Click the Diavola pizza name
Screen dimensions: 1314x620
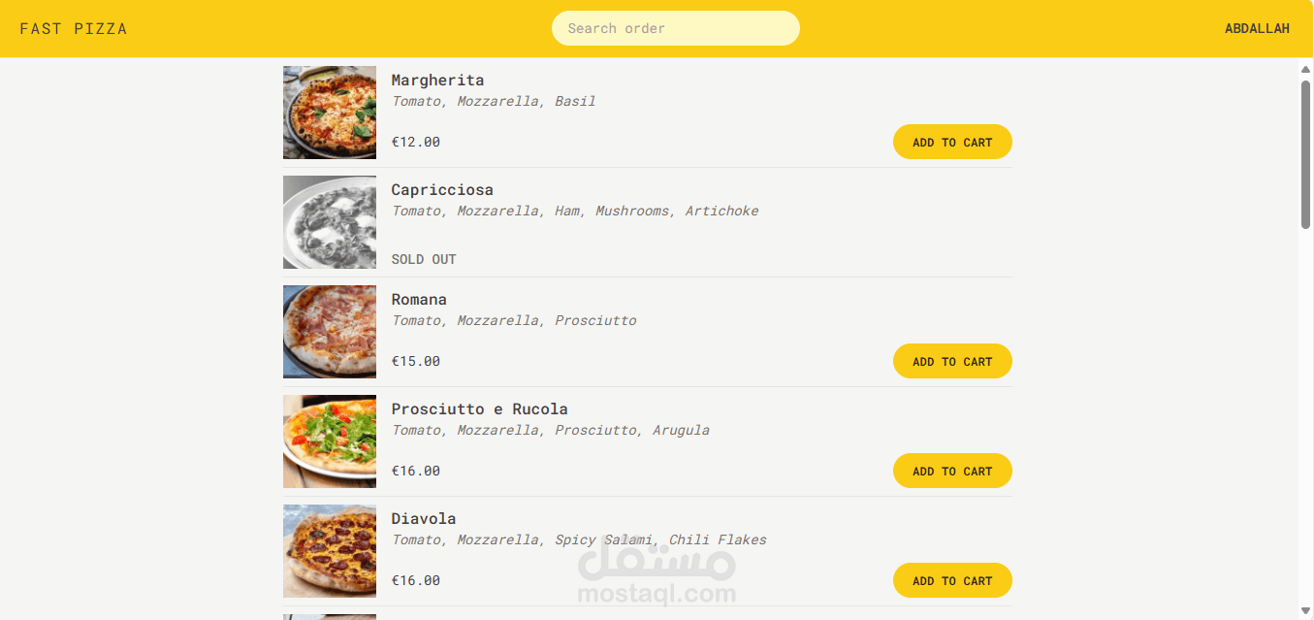pyautogui.click(x=424, y=519)
